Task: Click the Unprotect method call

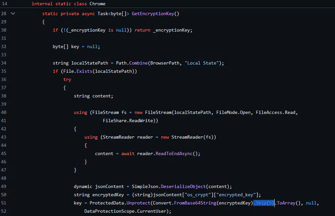Action: (x=138, y=203)
